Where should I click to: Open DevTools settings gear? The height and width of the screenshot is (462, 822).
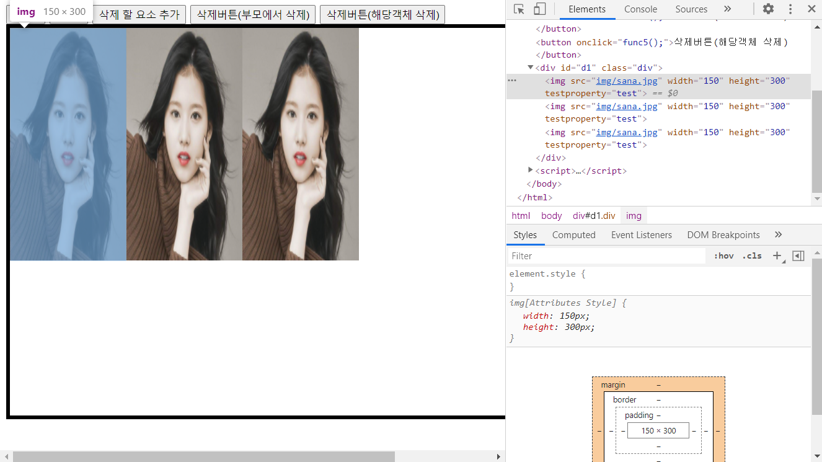(768, 9)
